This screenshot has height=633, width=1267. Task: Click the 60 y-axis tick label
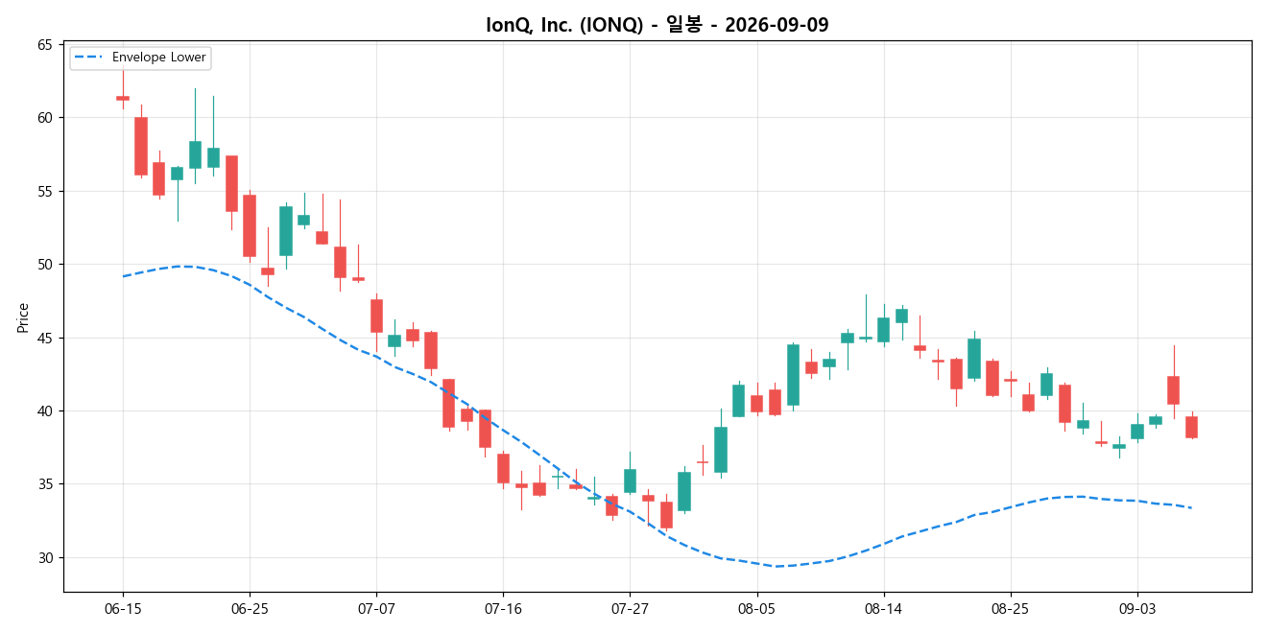point(45,118)
